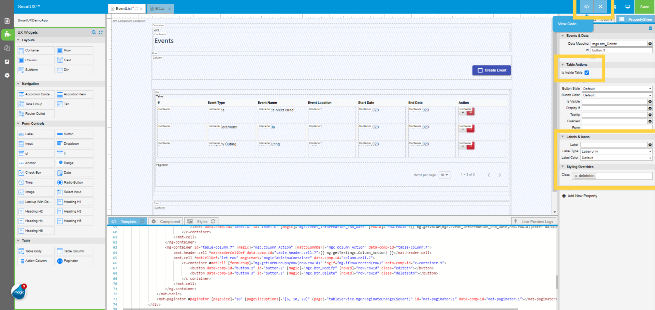
Task: Click the monitor preview icon next to Save
Action: click(x=627, y=7)
